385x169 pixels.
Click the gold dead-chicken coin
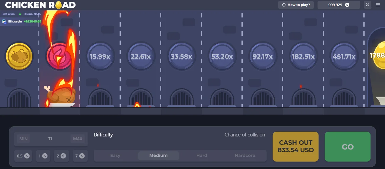[x=19, y=56]
